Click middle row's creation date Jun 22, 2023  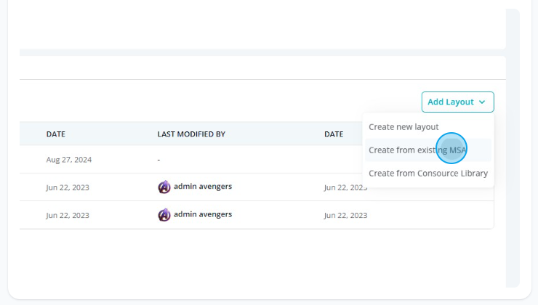pos(68,187)
